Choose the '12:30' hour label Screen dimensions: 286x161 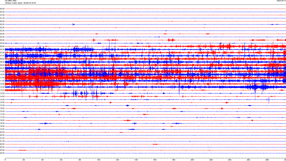pos(2,87)
